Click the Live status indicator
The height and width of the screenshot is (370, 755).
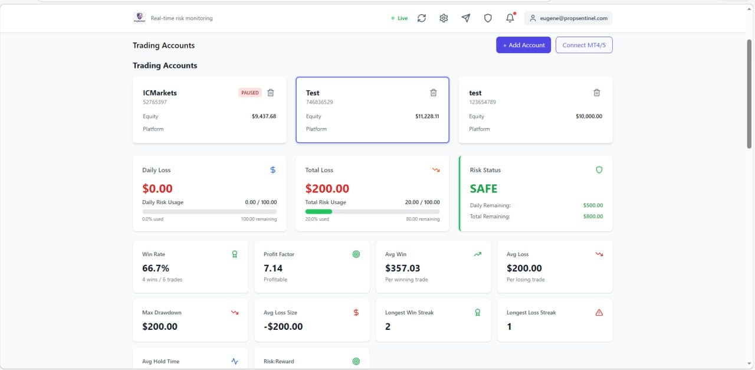(399, 18)
